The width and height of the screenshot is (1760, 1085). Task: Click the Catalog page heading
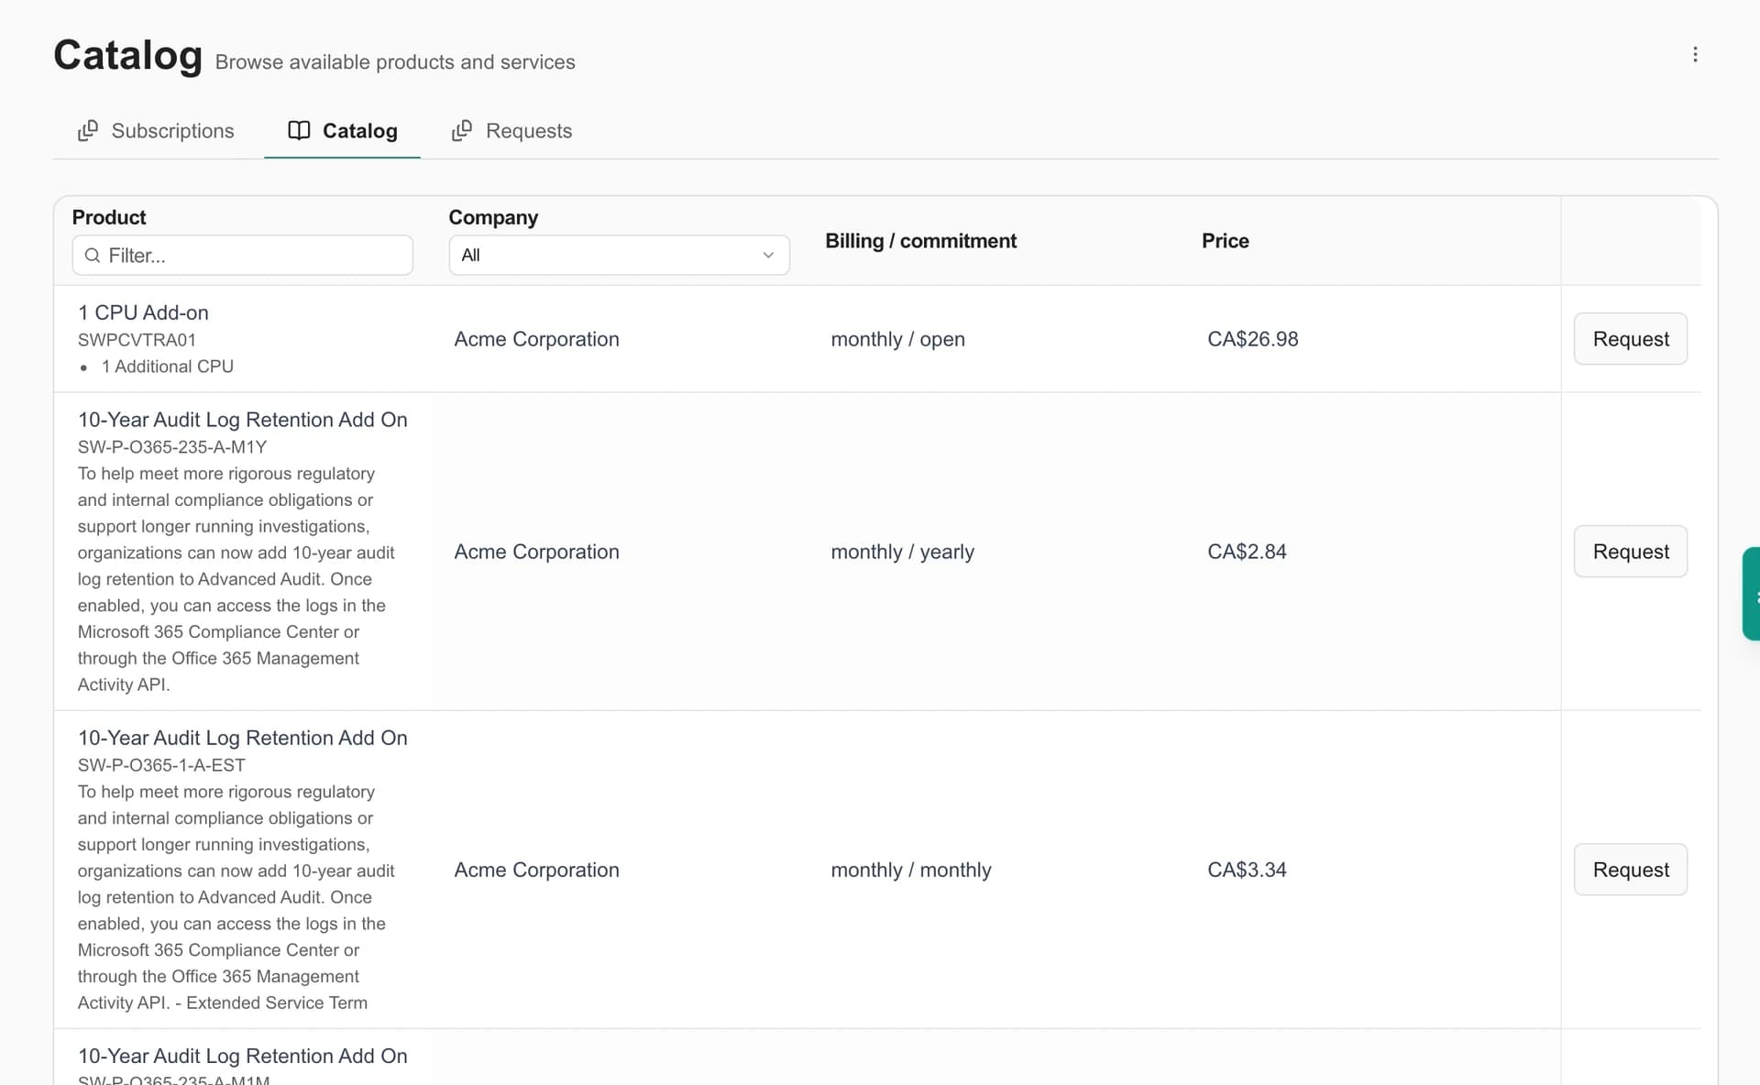127,55
